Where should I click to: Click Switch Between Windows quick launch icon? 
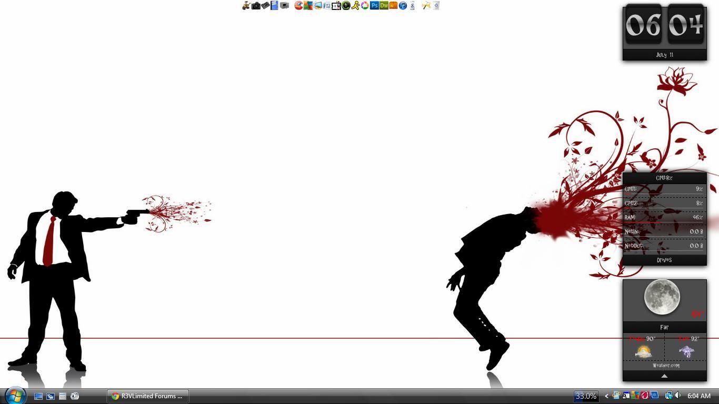coord(51,396)
